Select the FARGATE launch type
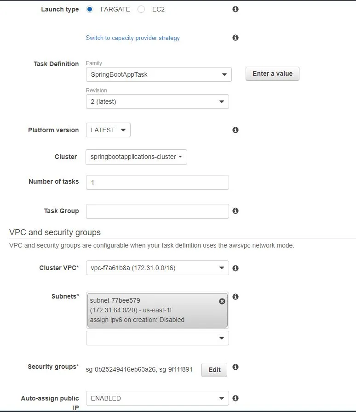Viewport: 356px width, 412px height. [90, 9]
